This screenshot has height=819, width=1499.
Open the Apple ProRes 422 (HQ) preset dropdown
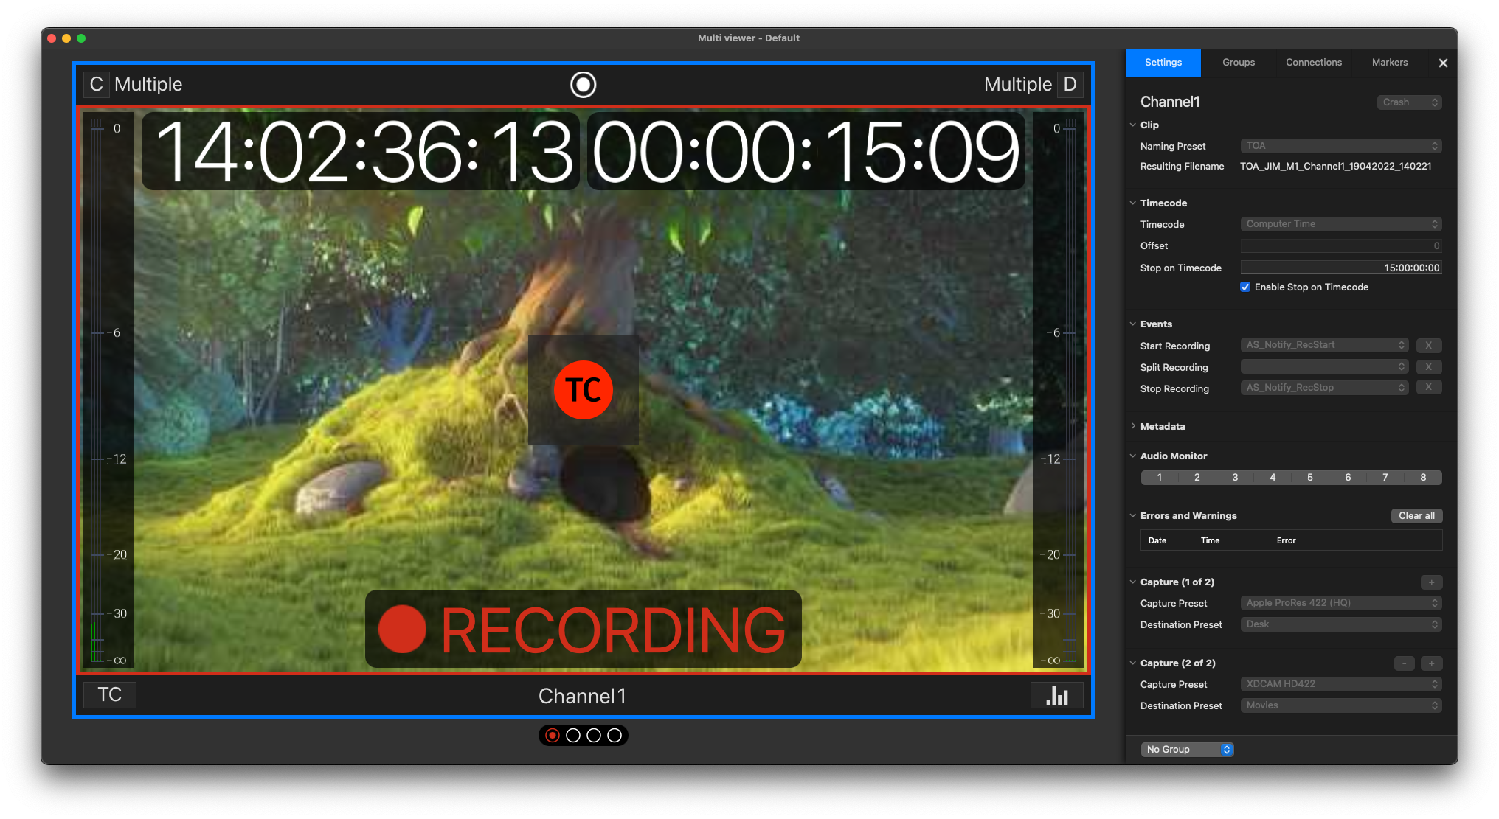click(1340, 603)
